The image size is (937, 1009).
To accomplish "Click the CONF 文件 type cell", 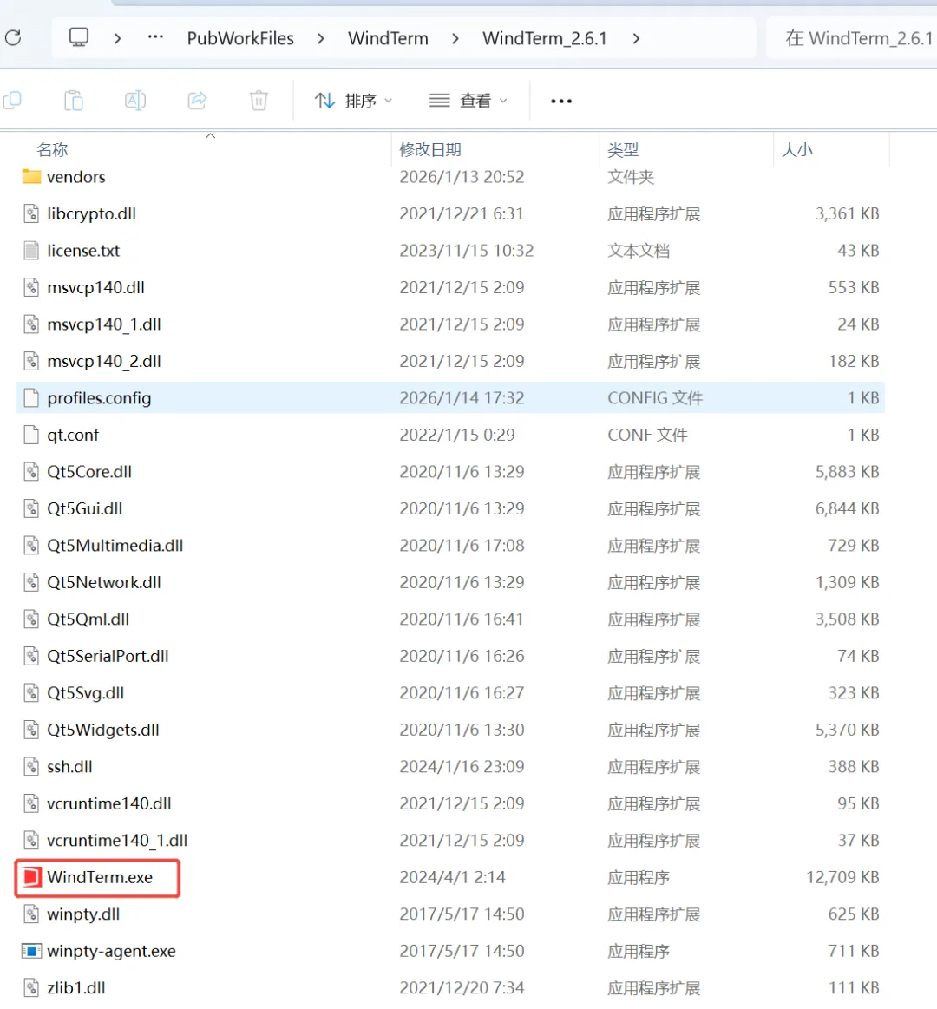I will 647,435.
